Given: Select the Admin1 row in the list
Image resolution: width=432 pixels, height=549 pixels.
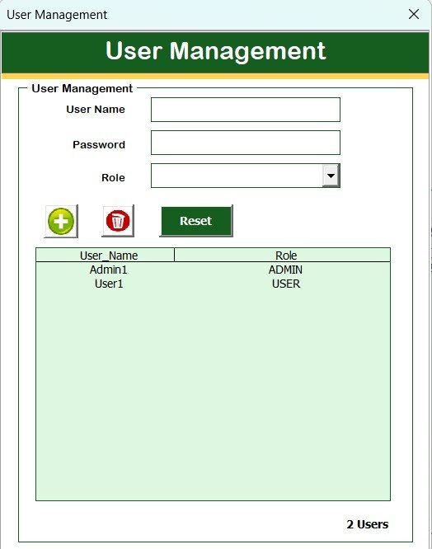Looking at the screenshot, I should point(213,270).
